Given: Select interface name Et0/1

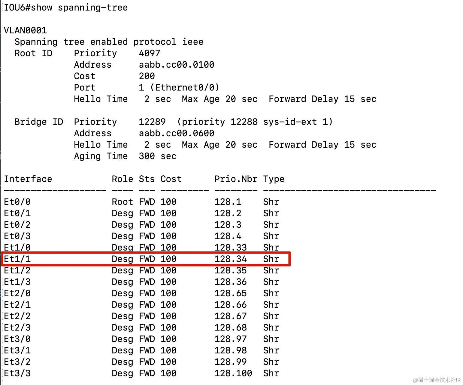Looking at the screenshot, I should coord(17,213).
